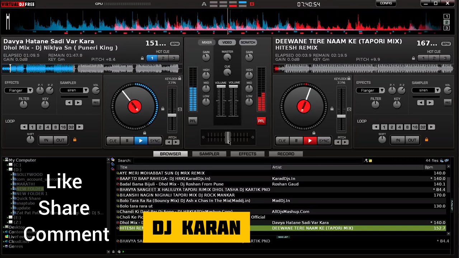Trigger left deck hot cue 3
The image size is (459, 258).
coord(174,58)
